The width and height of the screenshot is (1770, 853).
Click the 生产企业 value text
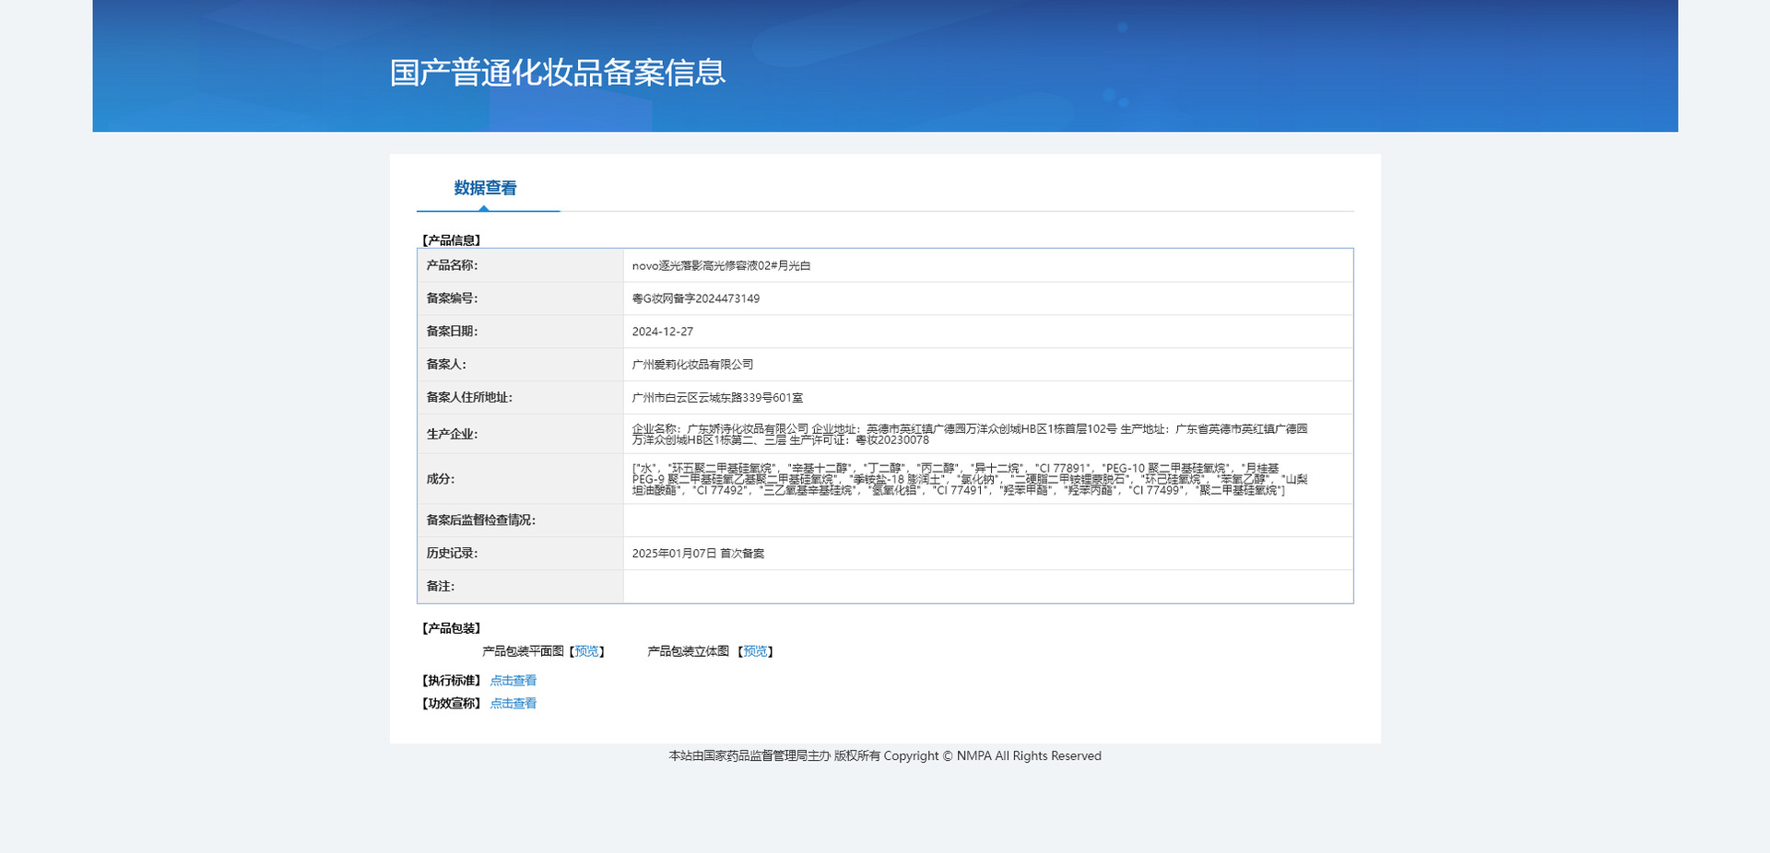click(970, 434)
